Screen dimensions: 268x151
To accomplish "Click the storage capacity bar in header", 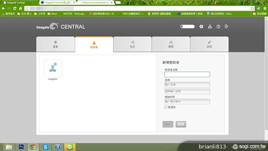I will click(188, 26).
